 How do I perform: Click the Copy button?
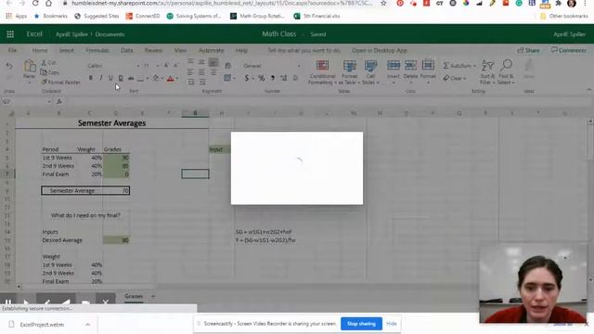click(49, 72)
